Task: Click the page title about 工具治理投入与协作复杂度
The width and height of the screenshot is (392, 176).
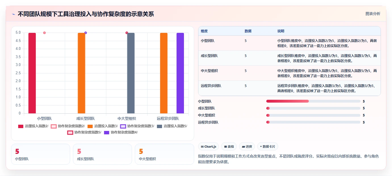Action: click(x=86, y=14)
